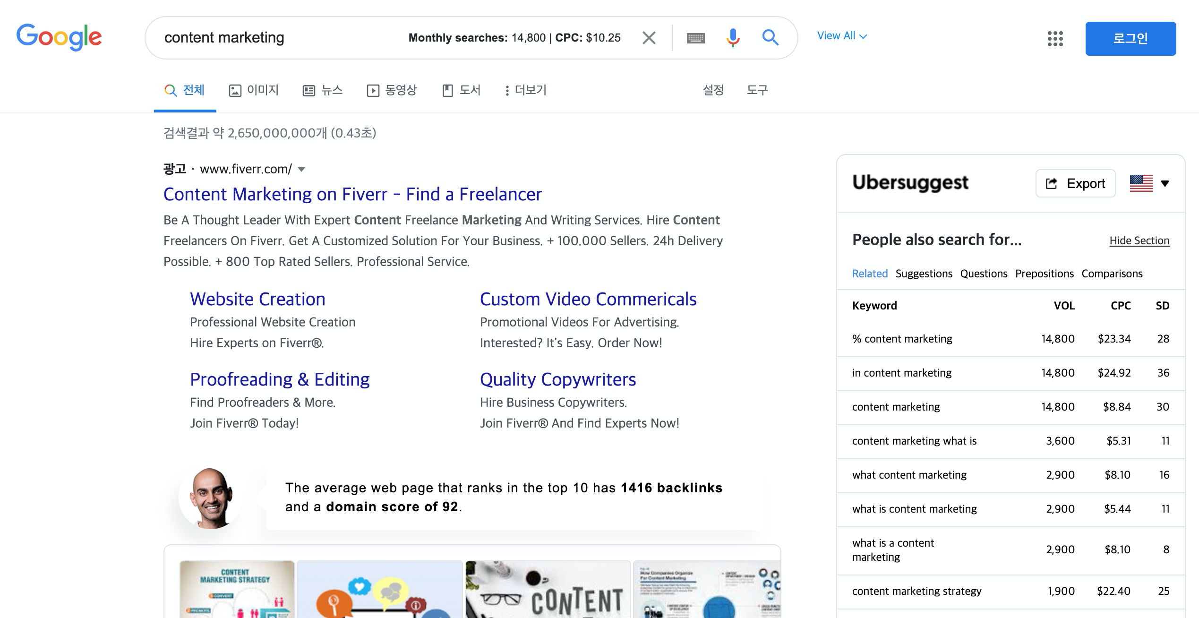Switch to the Questions tab

pos(984,274)
